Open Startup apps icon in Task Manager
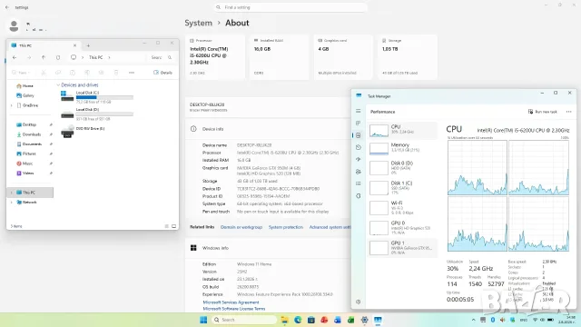This screenshot has height=327, width=581. coord(358,160)
